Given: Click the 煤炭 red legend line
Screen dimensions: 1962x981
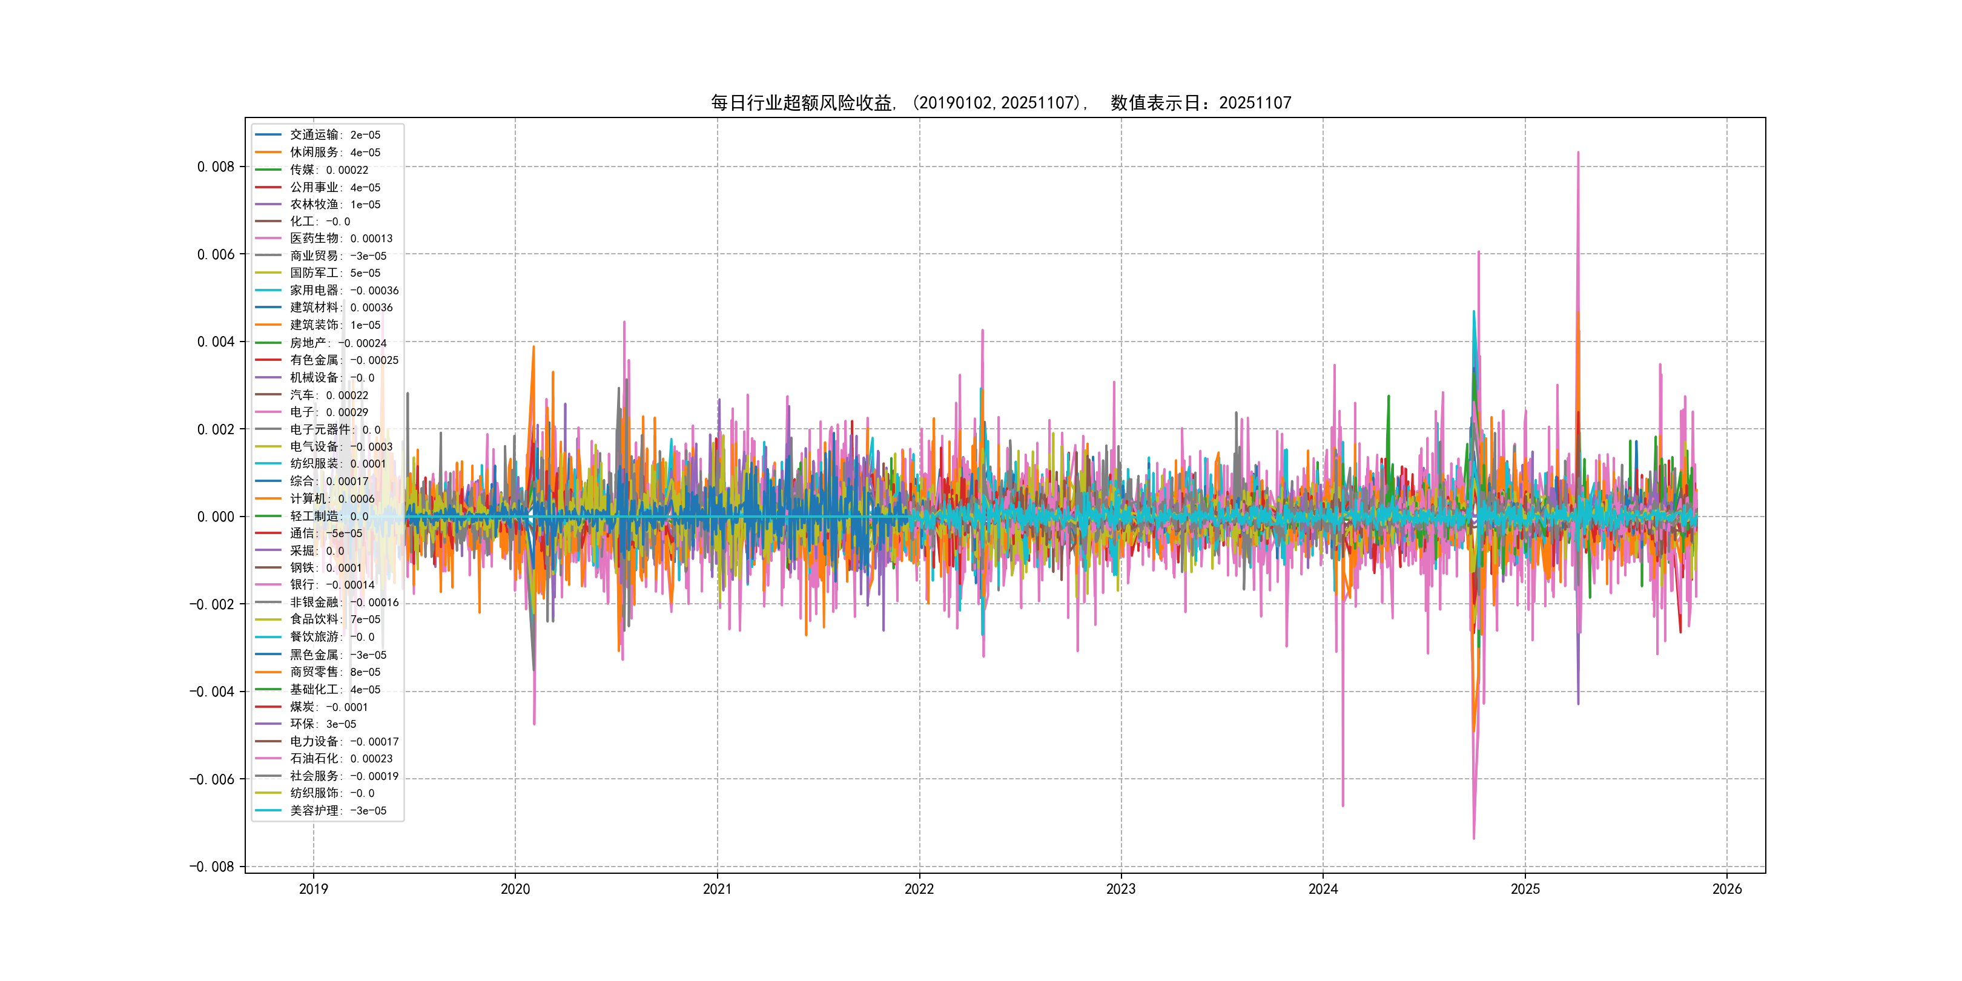Looking at the screenshot, I should [268, 707].
